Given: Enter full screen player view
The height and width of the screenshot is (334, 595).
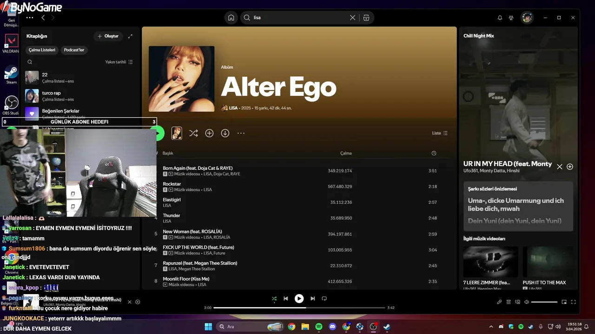Looking at the screenshot, I should point(574,302).
